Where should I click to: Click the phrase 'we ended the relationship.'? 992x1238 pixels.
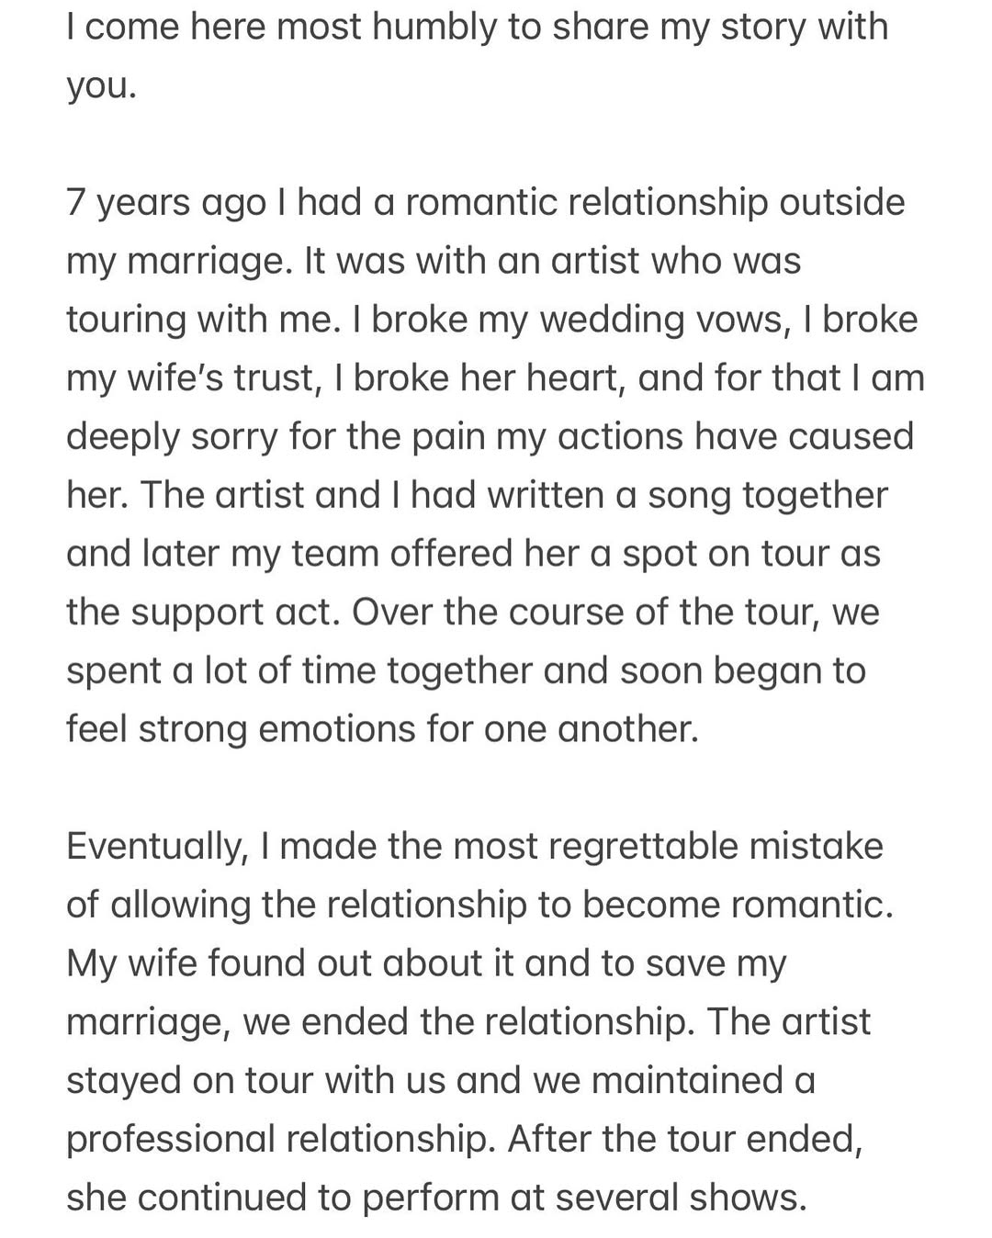pos(468,1023)
